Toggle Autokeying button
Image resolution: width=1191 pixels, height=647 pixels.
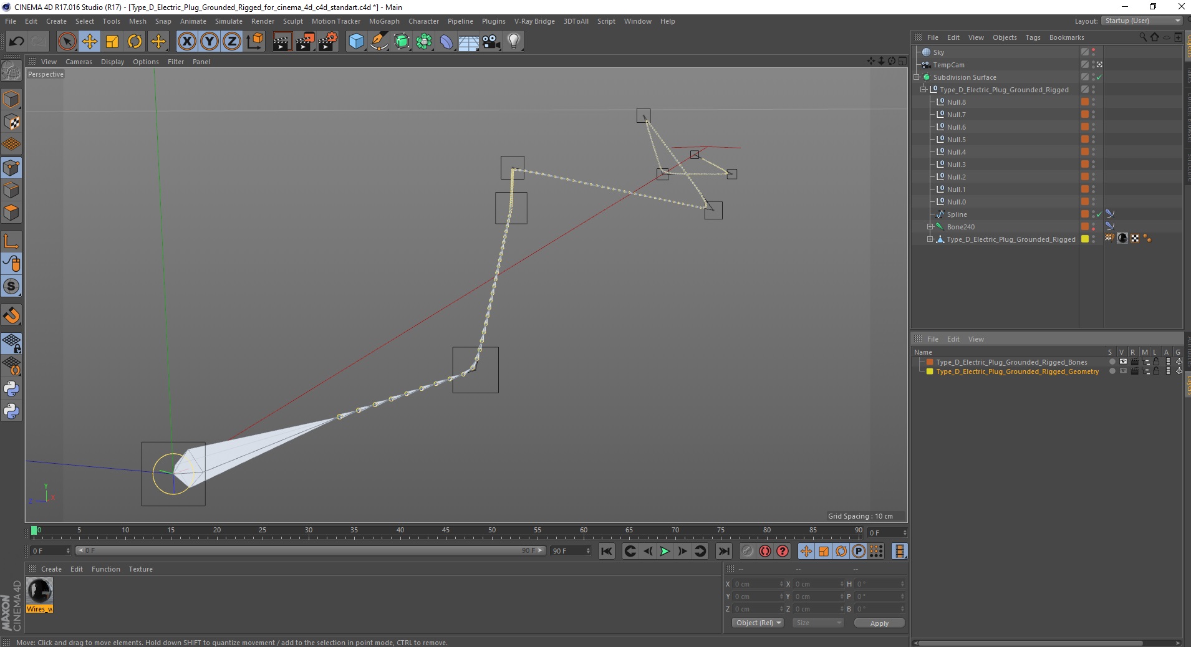click(x=764, y=551)
